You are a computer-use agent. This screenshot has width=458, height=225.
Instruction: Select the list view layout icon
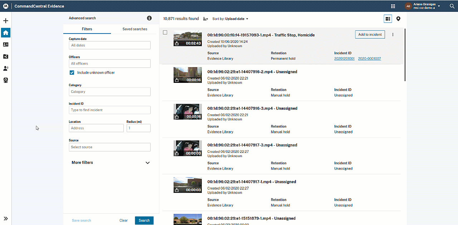[x=388, y=19]
